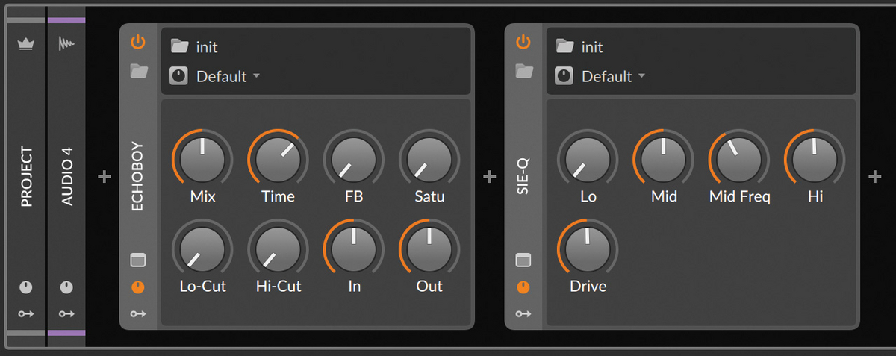Viewport: 896px width, 356px height.
Task: Add device between ECHOBOY and SIE-Q
Action: tap(489, 177)
